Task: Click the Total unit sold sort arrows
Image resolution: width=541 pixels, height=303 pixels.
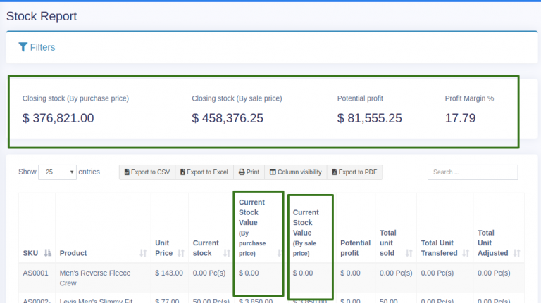Action: click(x=409, y=253)
